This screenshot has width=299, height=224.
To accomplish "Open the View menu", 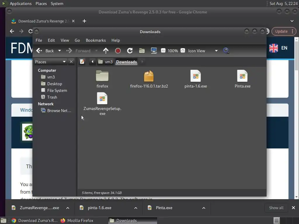I will pos(65,40).
